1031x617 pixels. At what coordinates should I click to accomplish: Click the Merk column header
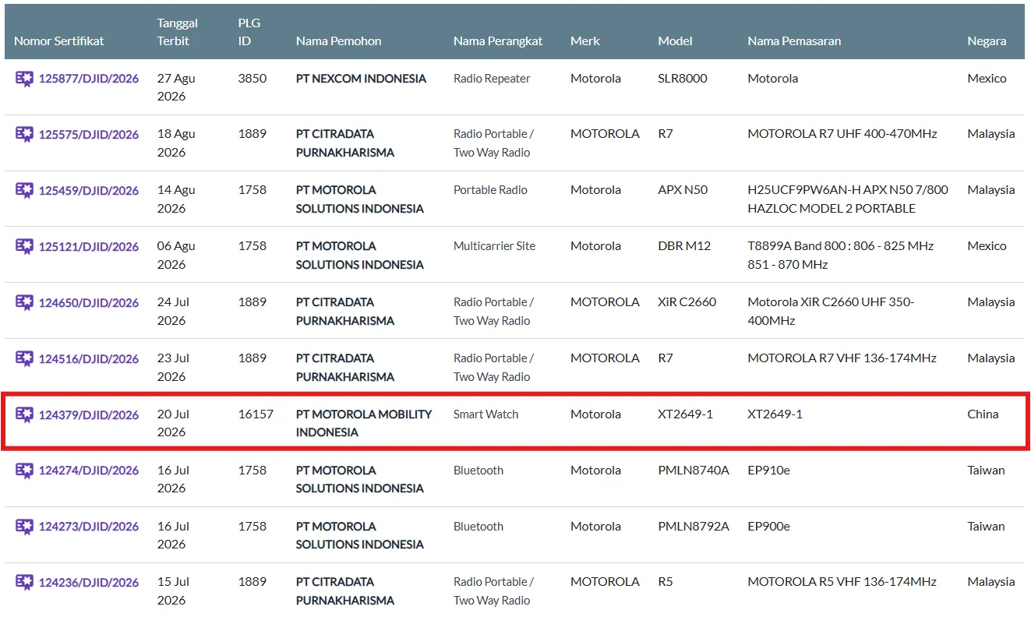585,41
